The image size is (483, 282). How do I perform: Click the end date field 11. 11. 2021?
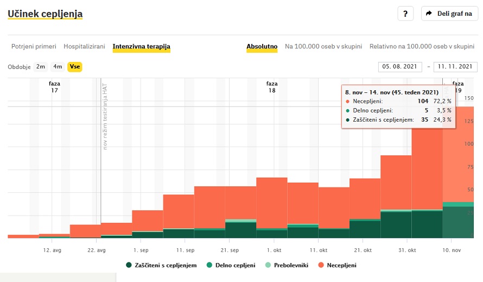[455, 67]
